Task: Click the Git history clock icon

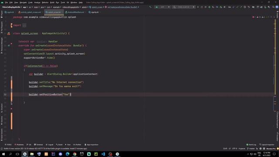Action: (x=245, y=7)
